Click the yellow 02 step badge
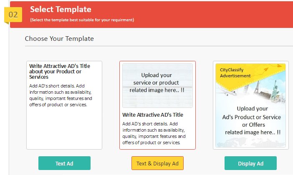The height and width of the screenshot is (175, 293). [13, 15]
